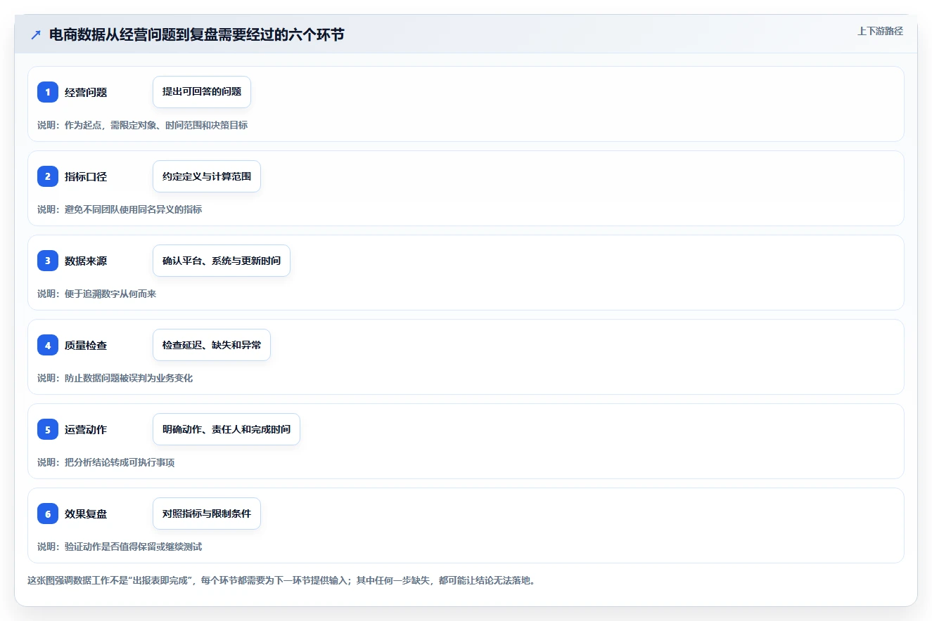Click the arrow icon beside the title
This screenshot has width=932, height=621.
pos(36,35)
